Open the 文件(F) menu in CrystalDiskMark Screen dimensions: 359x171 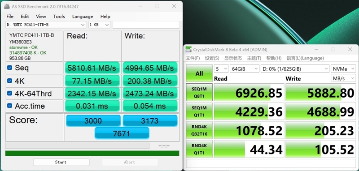[193, 58]
